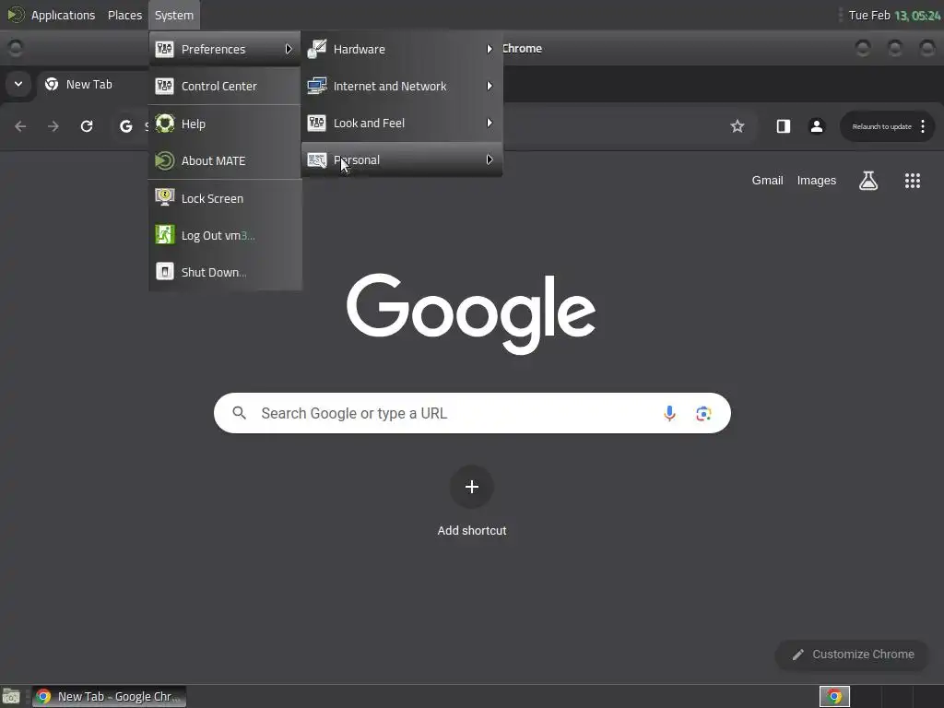Open the Chrome profile menu
The image size is (944, 708).
click(x=817, y=125)
